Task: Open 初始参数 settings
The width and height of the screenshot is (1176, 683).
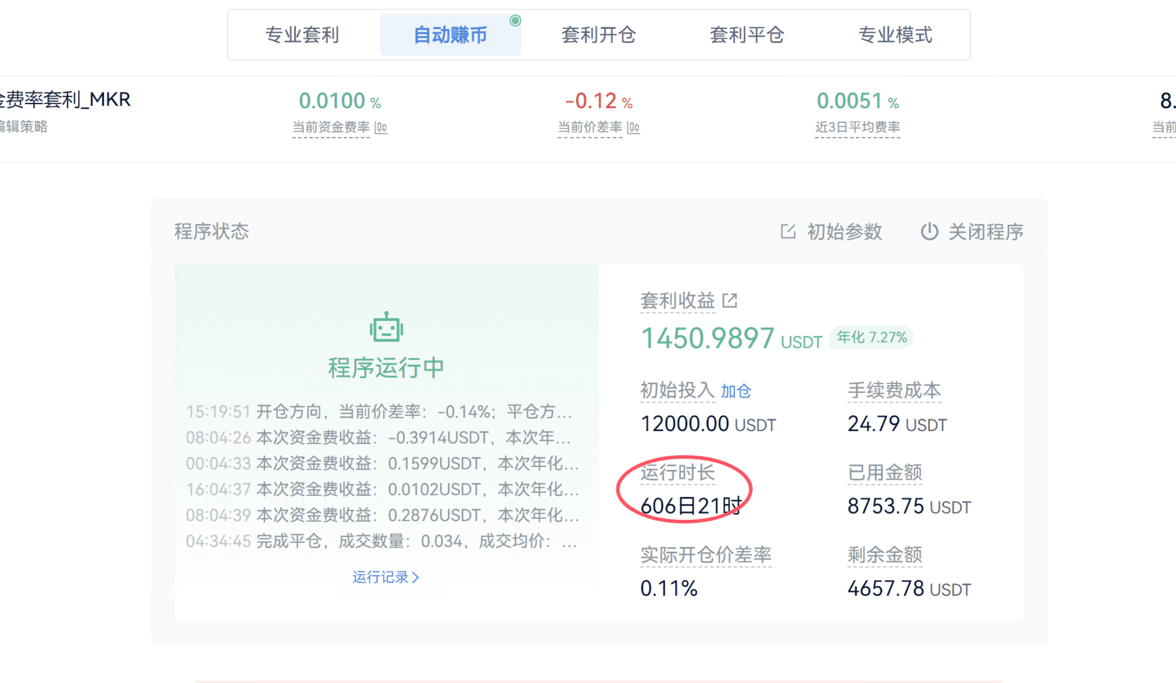Action: tap(831, 232)
